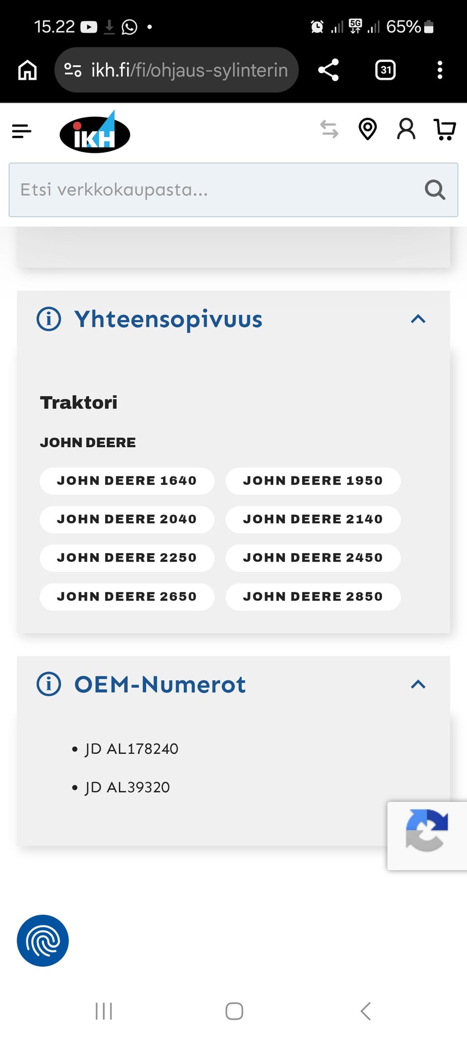Image resolution: width=467 pixels, height=1038 pixels.
Task: Open the hamburger navigation menu
Action: pos(22,131)
